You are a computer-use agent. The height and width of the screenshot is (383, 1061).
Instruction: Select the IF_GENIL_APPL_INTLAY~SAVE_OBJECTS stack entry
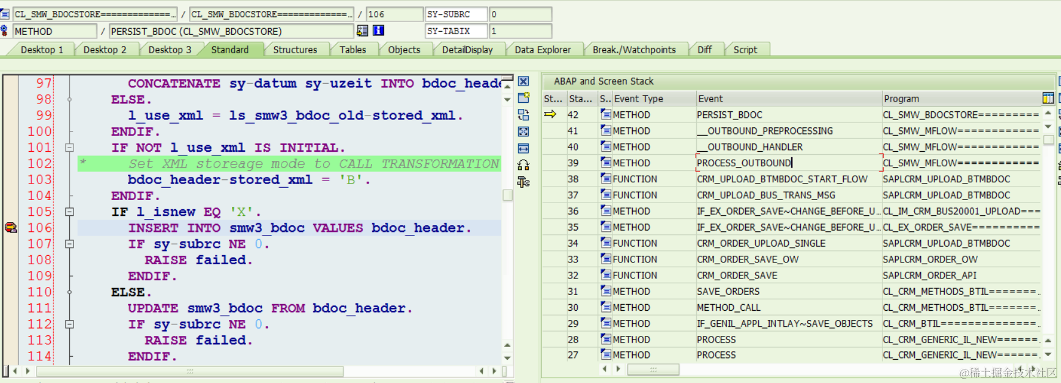click(x=789, y=324)
